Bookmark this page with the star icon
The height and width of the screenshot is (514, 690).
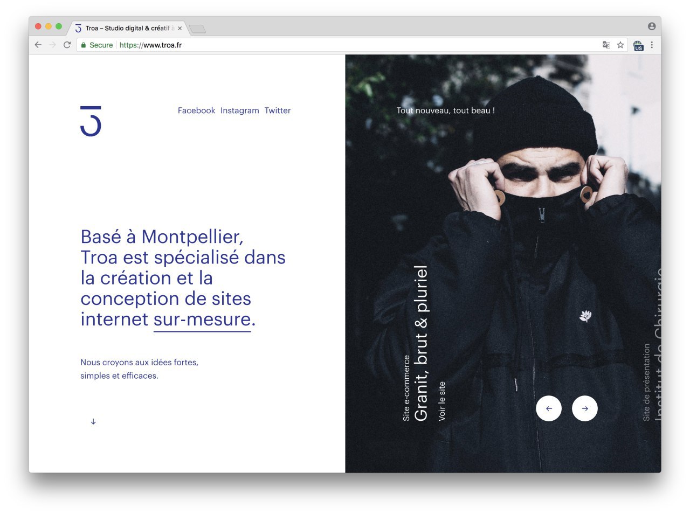click(x=620, y=45)
